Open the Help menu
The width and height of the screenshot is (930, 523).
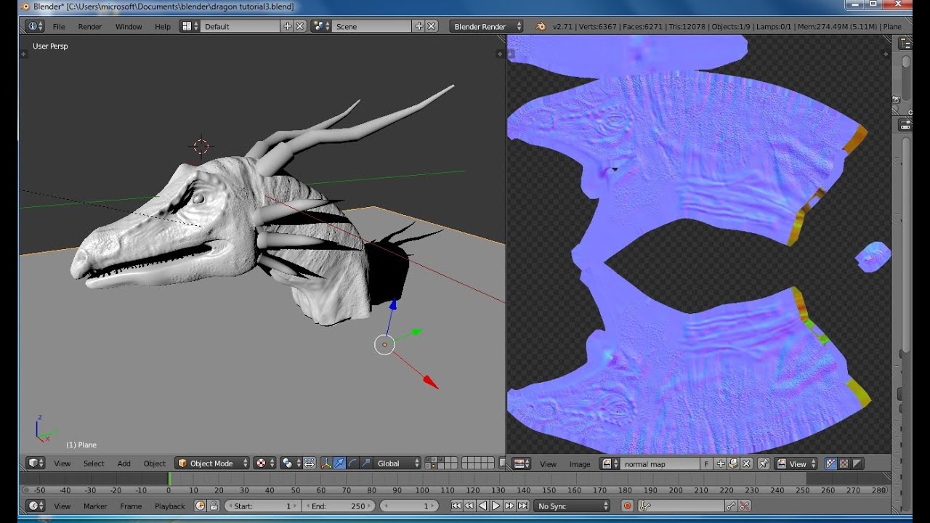point(163,26)
